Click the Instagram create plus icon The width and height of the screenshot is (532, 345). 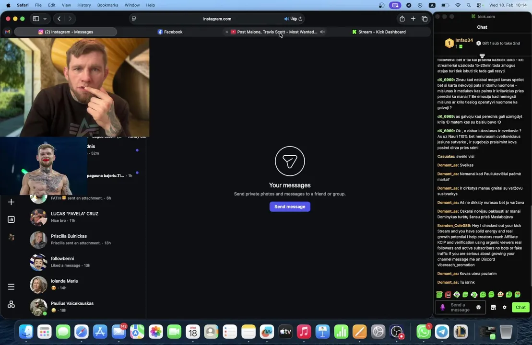click(11, 202)
